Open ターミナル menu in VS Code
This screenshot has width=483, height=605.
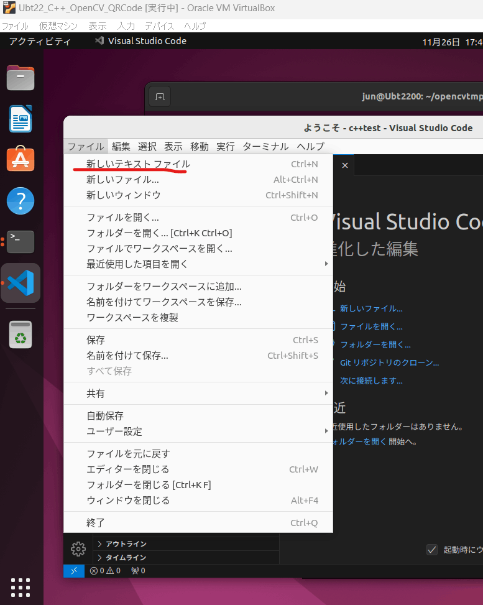pyautogui.click(x=265, y=146)
